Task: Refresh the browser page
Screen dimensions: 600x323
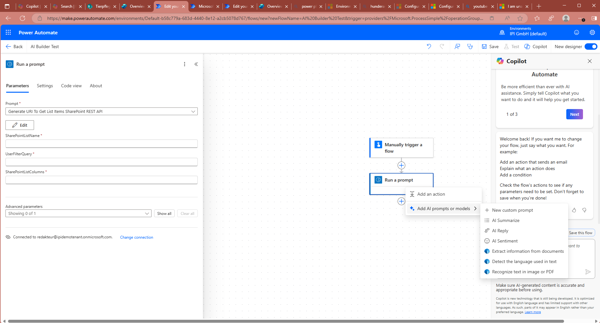Action: point(22,18)
